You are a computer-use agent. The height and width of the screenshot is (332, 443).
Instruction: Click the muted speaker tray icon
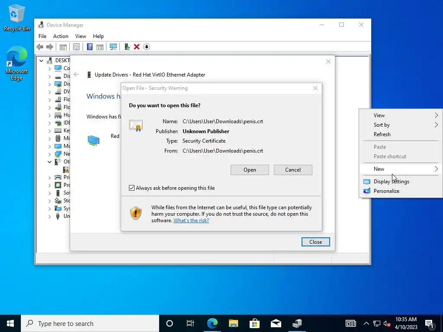(387, 323)
